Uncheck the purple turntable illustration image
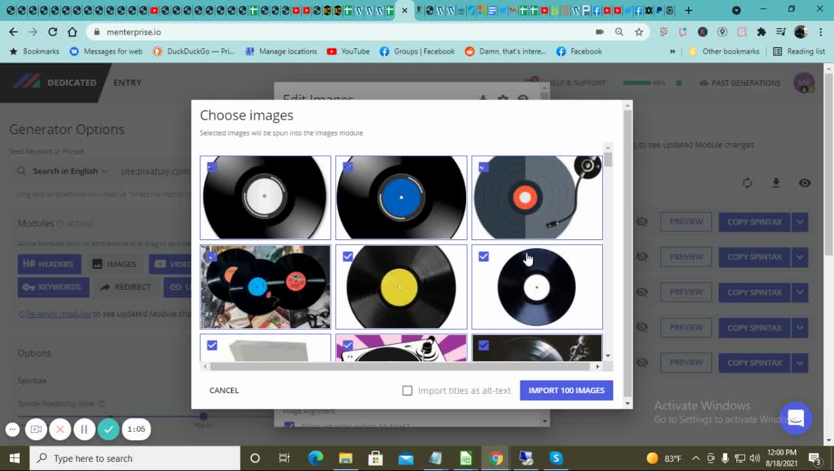 tap(348, 345)
